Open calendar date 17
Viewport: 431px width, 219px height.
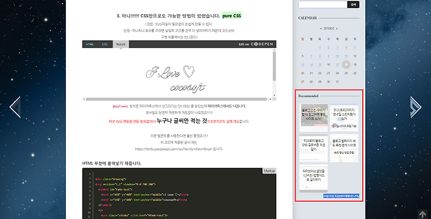click(337, 64)
